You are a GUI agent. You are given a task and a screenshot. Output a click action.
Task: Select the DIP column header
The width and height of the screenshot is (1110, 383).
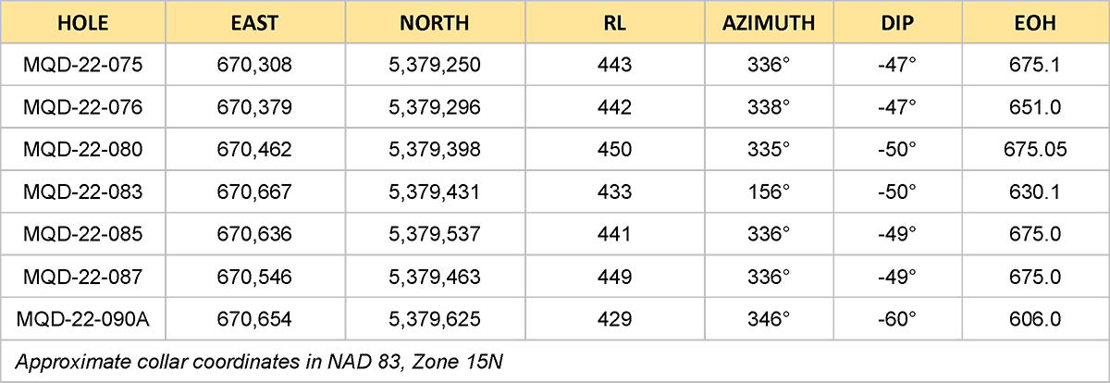tap(898, 22)
